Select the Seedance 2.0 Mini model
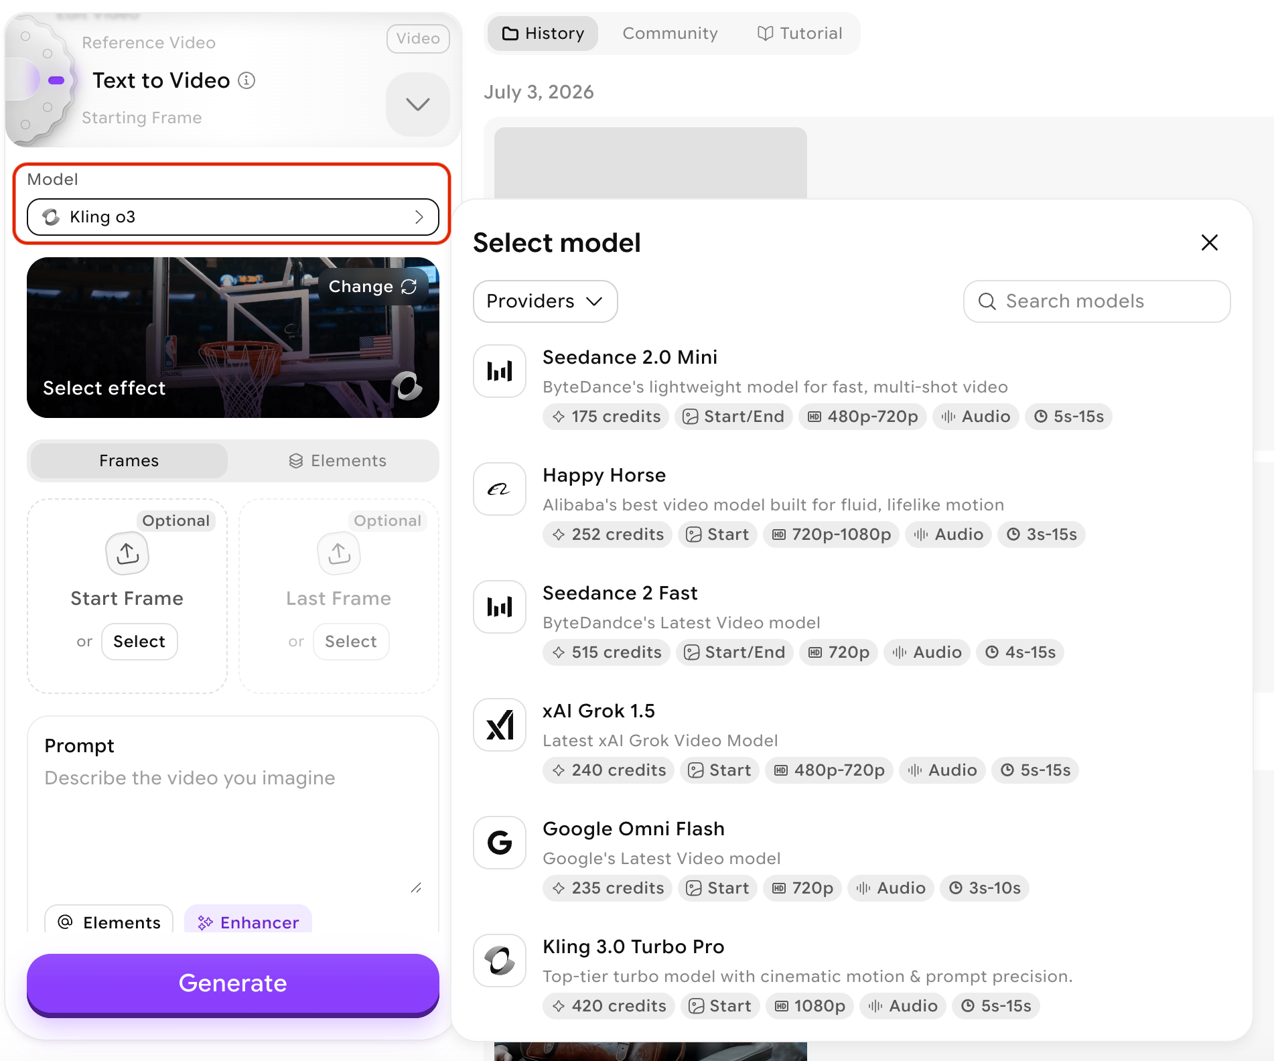The width and height of the screenshot is (1274, 1061). [x=852, y=387]
